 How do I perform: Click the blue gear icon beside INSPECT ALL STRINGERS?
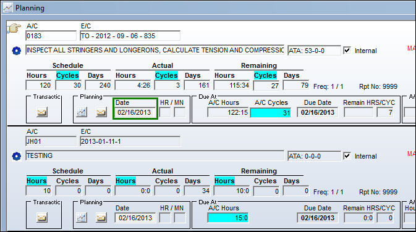click(17, 51)
